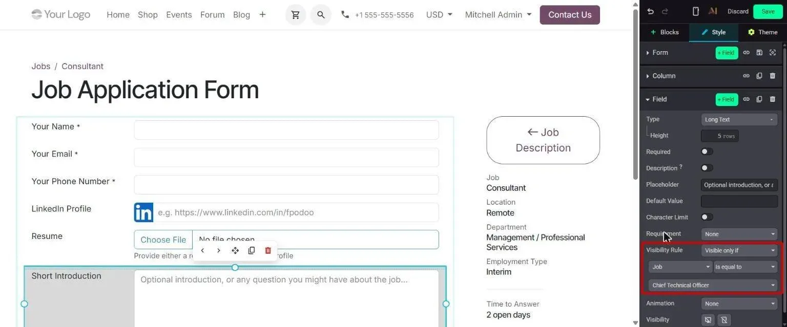Image resolution: width=787 pixels, height=327 pixels.
Task: Click previous arrow in field floating toolbar
Action: tap(202, 251)
